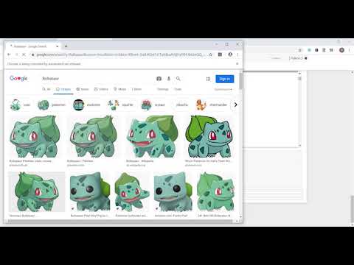Bookmark this page with the star icon
Viewport: 354px width, 265px height.
(211, 54)
